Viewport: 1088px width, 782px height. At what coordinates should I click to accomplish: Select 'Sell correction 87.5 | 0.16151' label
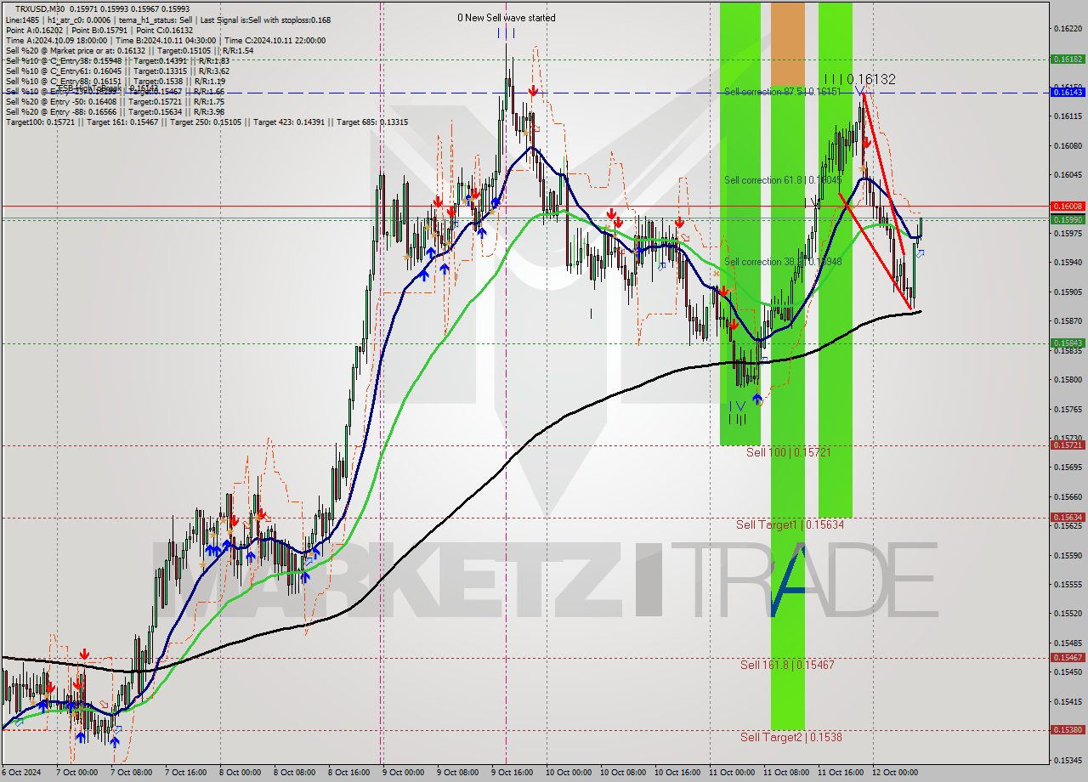783,91
